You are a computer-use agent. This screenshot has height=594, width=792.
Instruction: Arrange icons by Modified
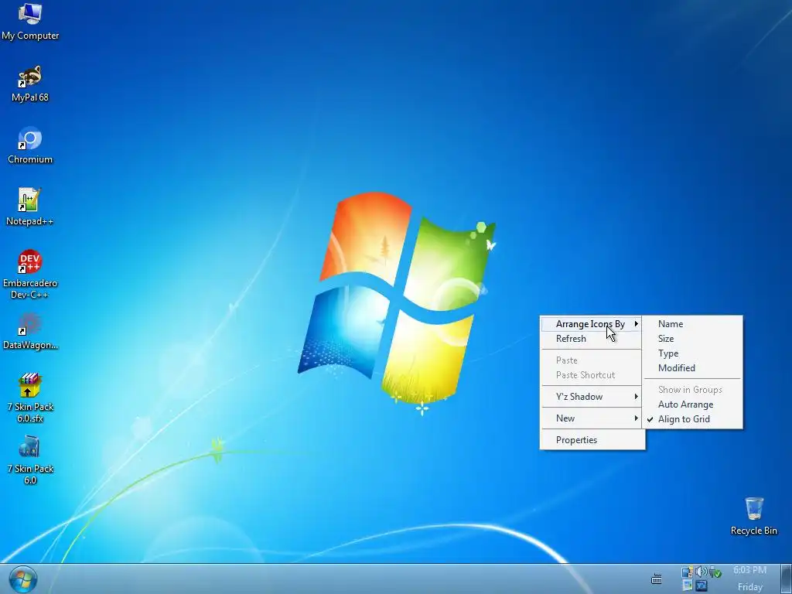tap(692, 368)
